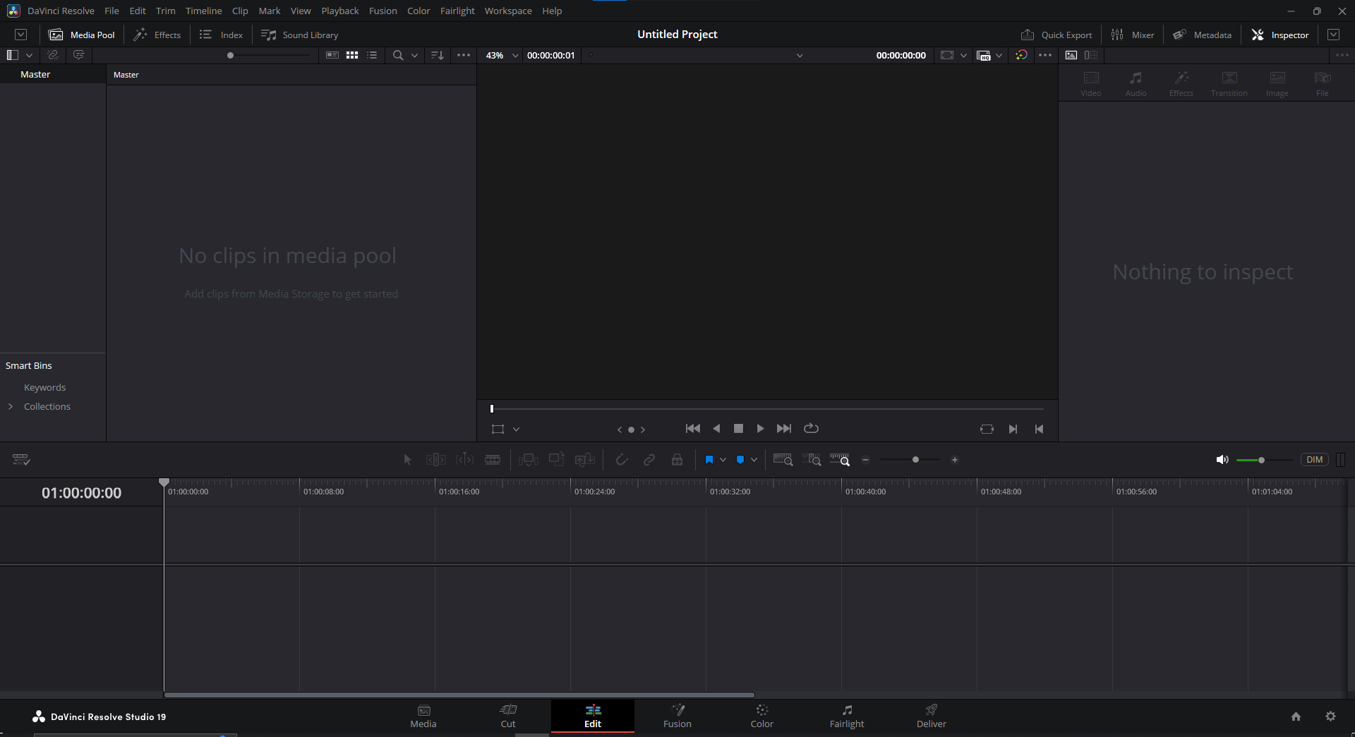Viewport: 1355px width, 737px height.
Task: Switch to the Media page
Action: click(x=423, y=717)
